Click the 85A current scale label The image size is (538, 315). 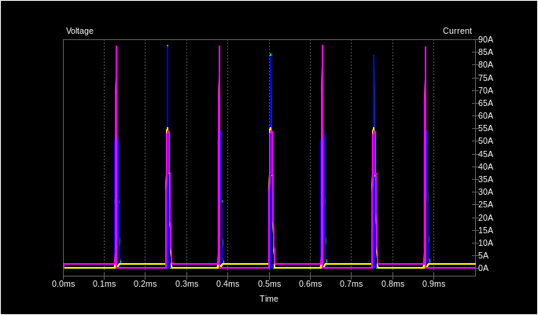click(x=485, y=53)
